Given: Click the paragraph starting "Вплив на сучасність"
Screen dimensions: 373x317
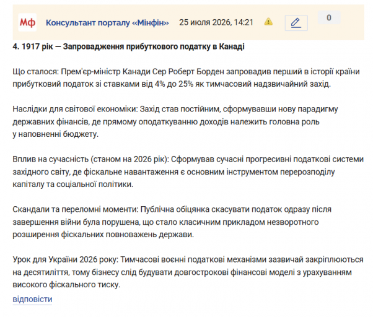Looking at the screenshot, I should point(188,172).
